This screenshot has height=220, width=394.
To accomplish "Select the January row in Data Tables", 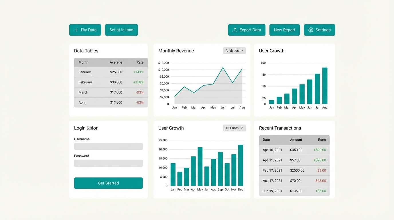I will click(x=111, y=72).
